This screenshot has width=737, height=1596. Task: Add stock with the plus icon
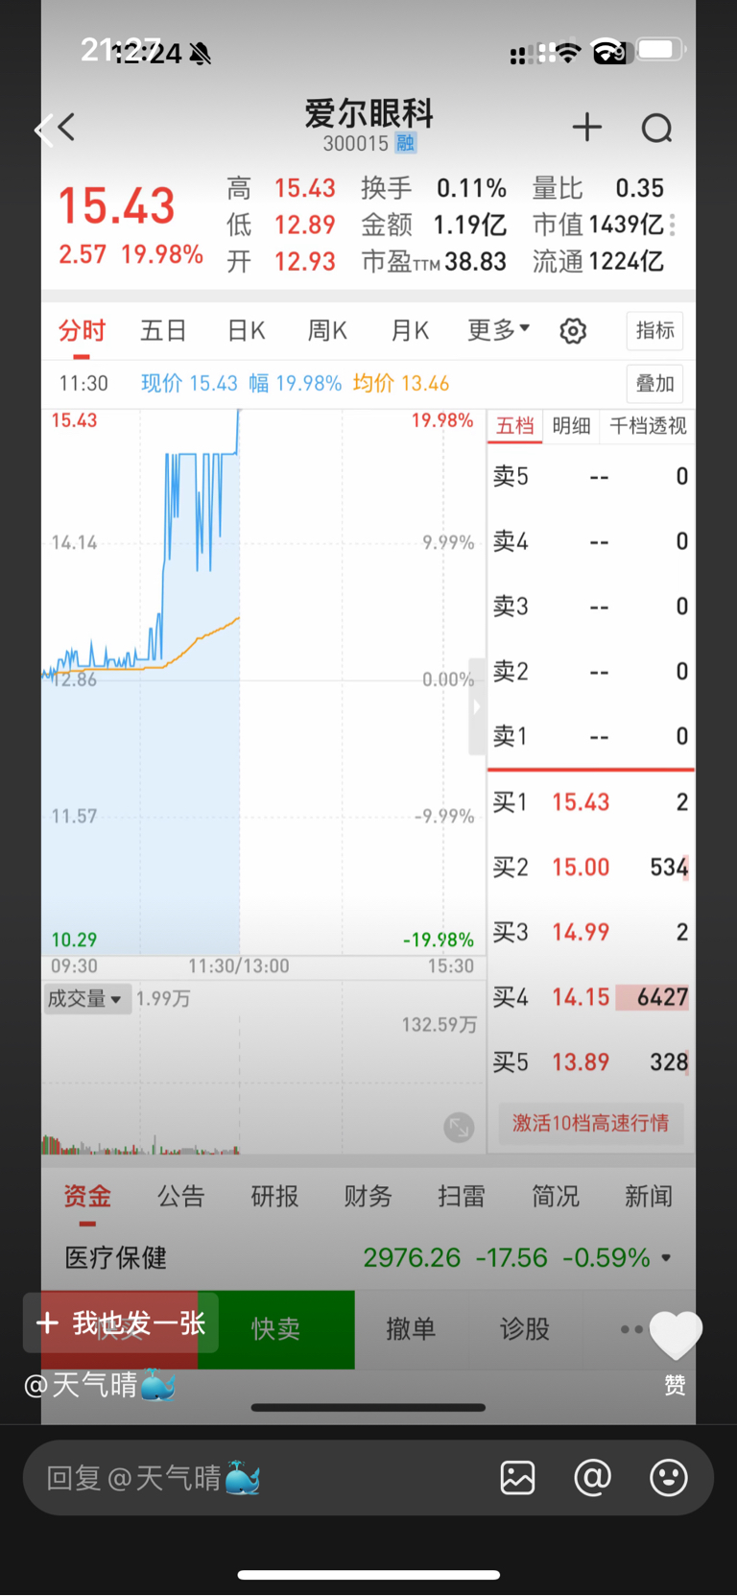click(587, 128)
